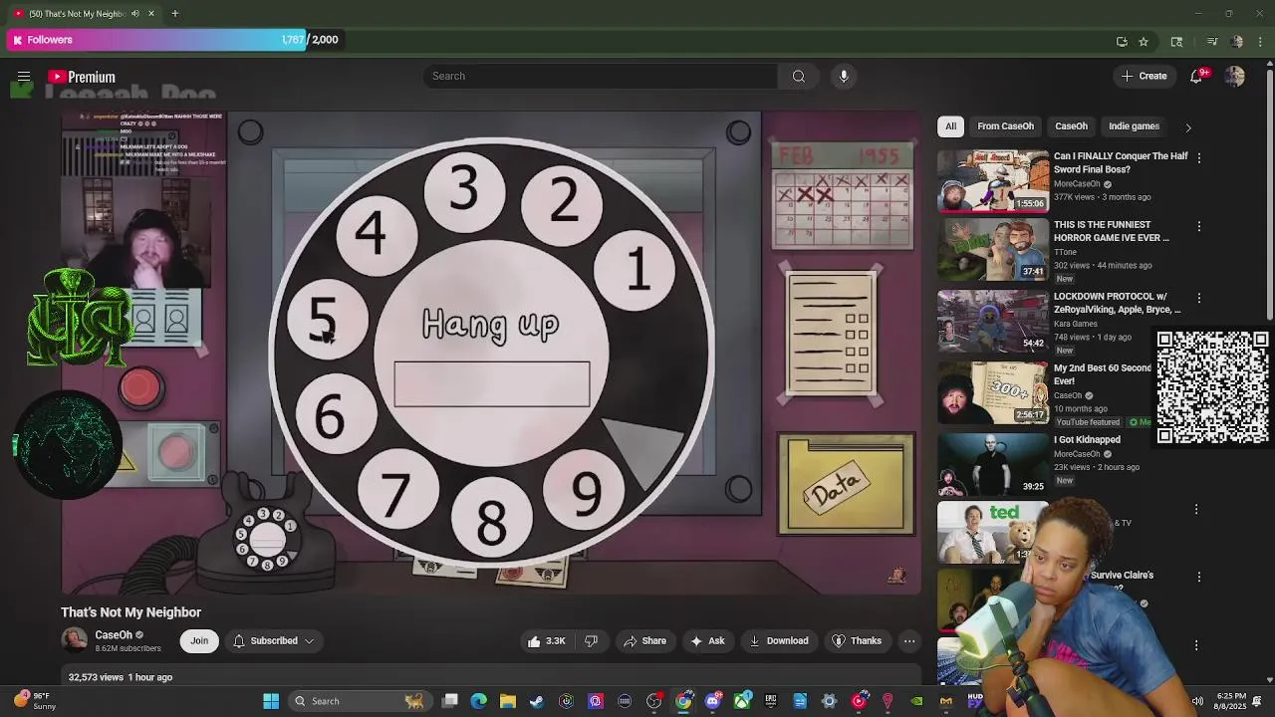Click the Join button
This screenshot has width=1275, height=717.
[199, 641]
